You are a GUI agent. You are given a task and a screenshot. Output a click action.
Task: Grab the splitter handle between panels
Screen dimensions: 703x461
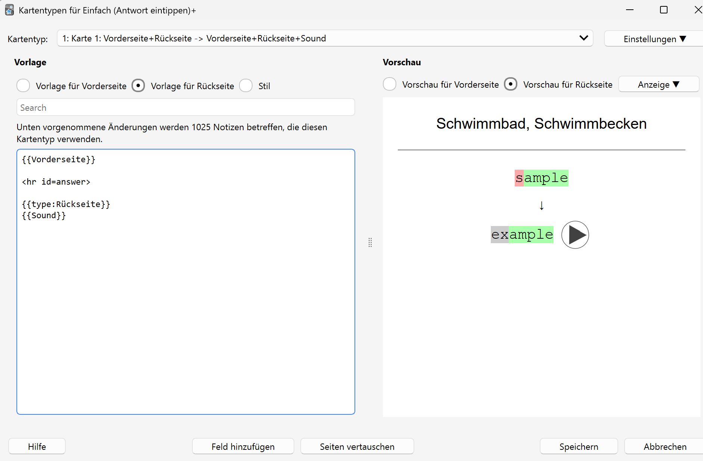pyautogui.click(x=370, y=242)
